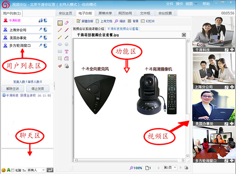Switch to the 网页协同 tab
This screenshot has height=174, width=236.
pos(125,13)
